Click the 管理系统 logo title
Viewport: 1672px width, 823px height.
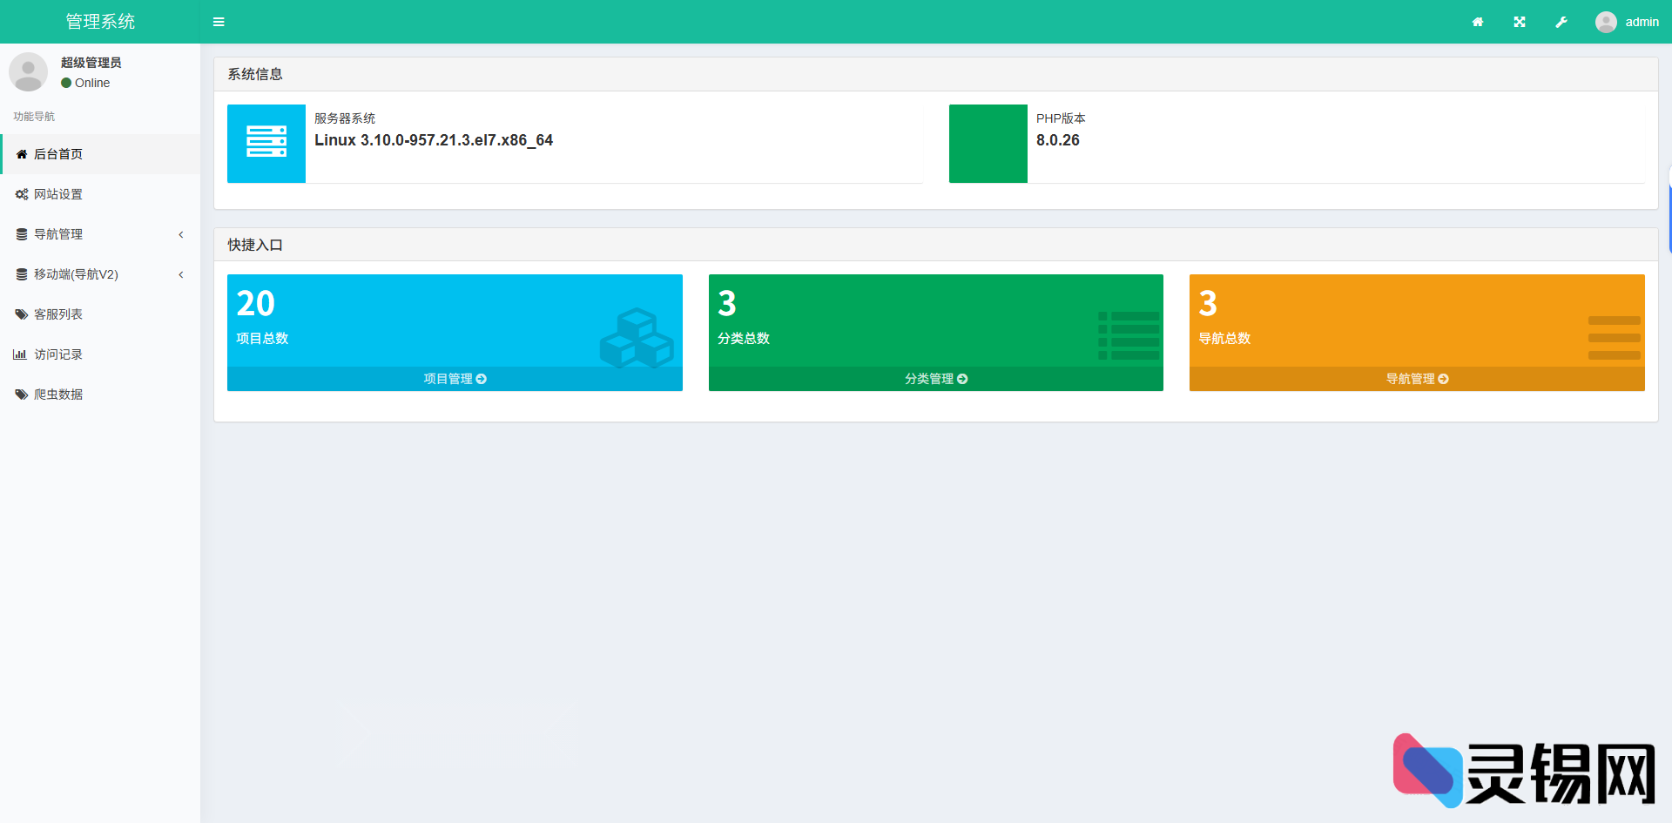coord(100,22)
